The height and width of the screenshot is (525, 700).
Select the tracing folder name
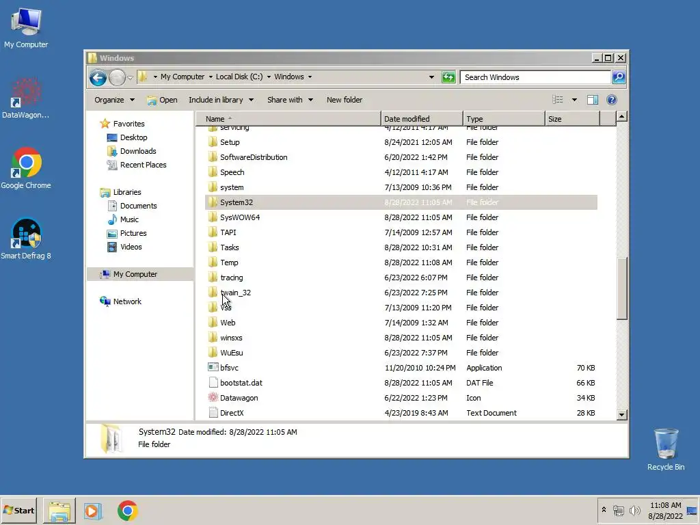(x=231, y=278)
